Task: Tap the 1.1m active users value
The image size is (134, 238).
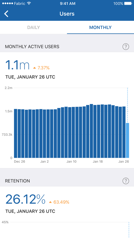Action: click(17, 65)
